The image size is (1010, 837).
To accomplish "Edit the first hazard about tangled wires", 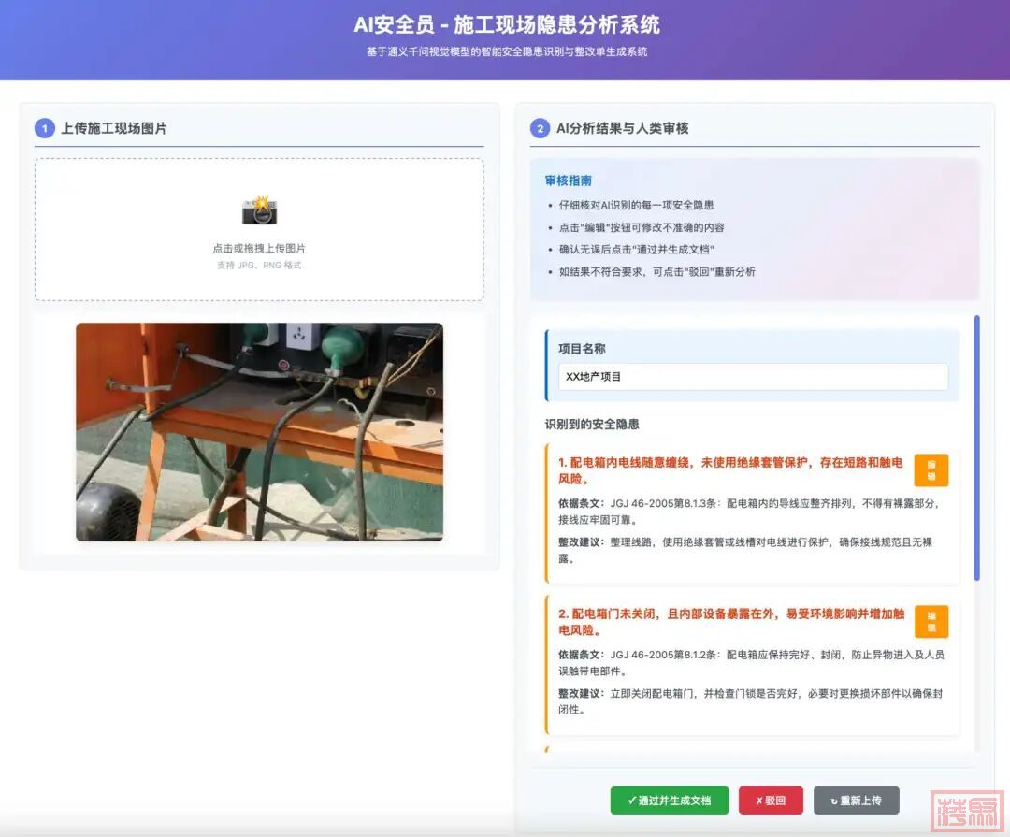I will (931, 470).
